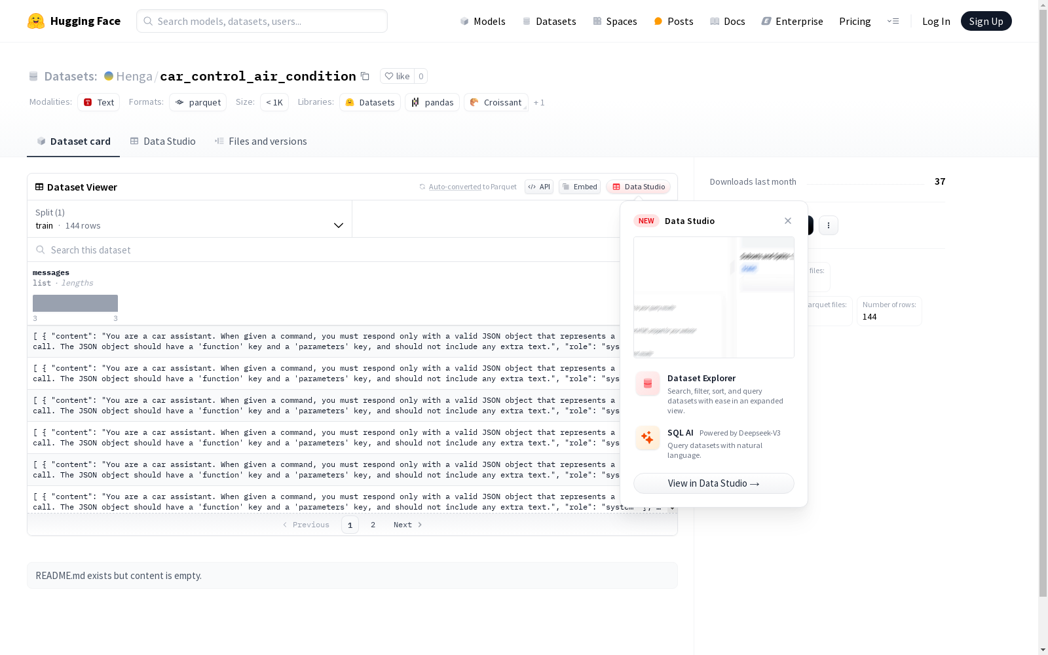Open the Models page

click(x=483, y=21)
